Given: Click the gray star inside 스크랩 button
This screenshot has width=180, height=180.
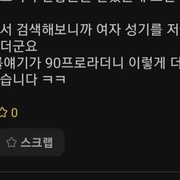Looking at the screenshot, I should (x=11, y=142).
